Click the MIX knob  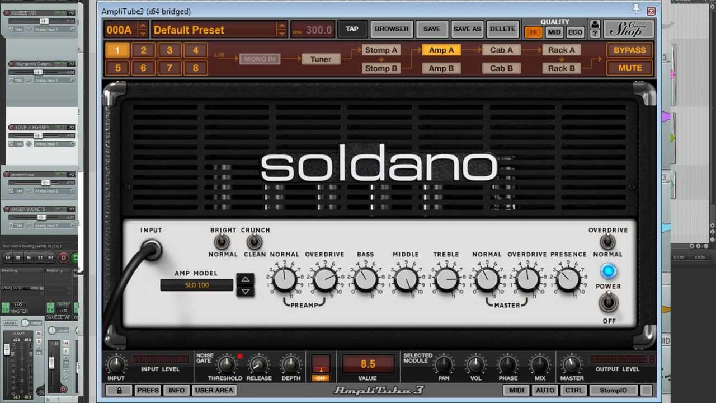click(540, 364)
